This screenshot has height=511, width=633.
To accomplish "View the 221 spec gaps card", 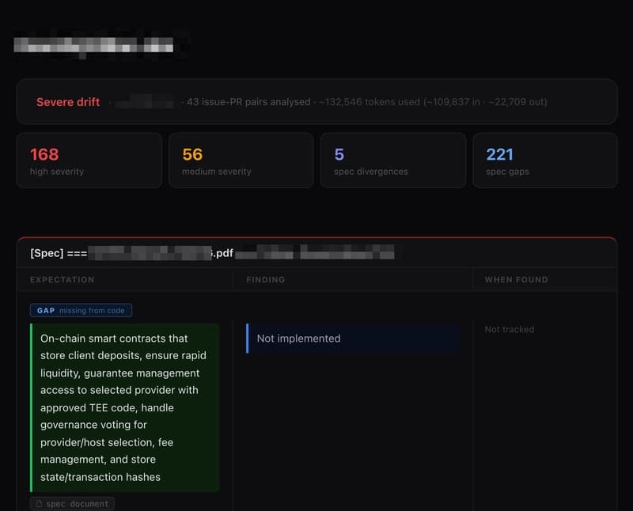I will point(544,161).
